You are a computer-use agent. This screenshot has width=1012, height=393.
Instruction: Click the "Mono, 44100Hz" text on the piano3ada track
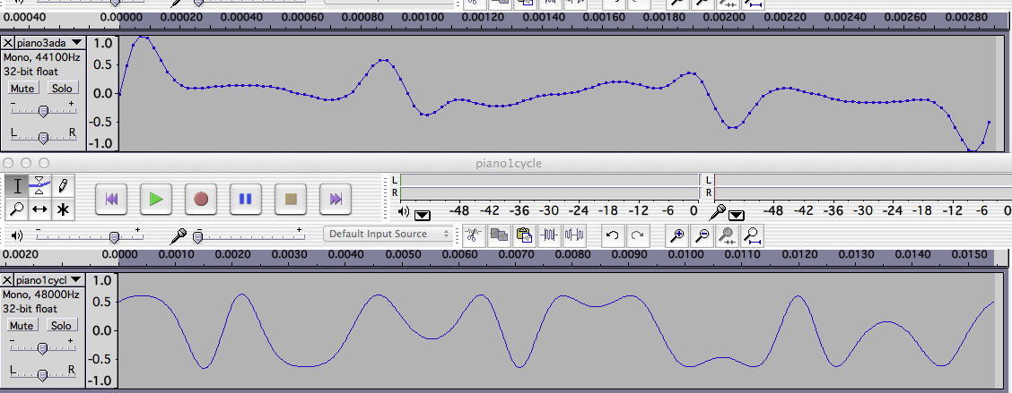coord(41,56)
